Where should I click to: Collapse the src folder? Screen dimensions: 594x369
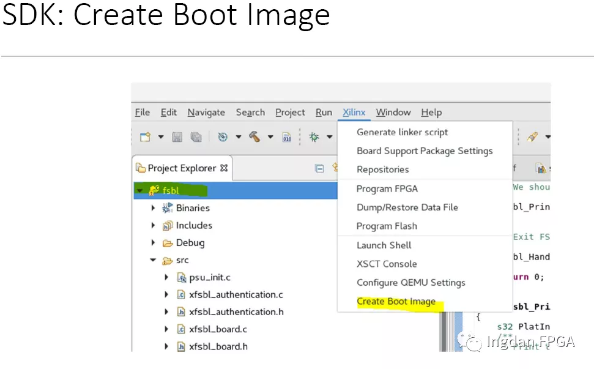pos(153,260)
